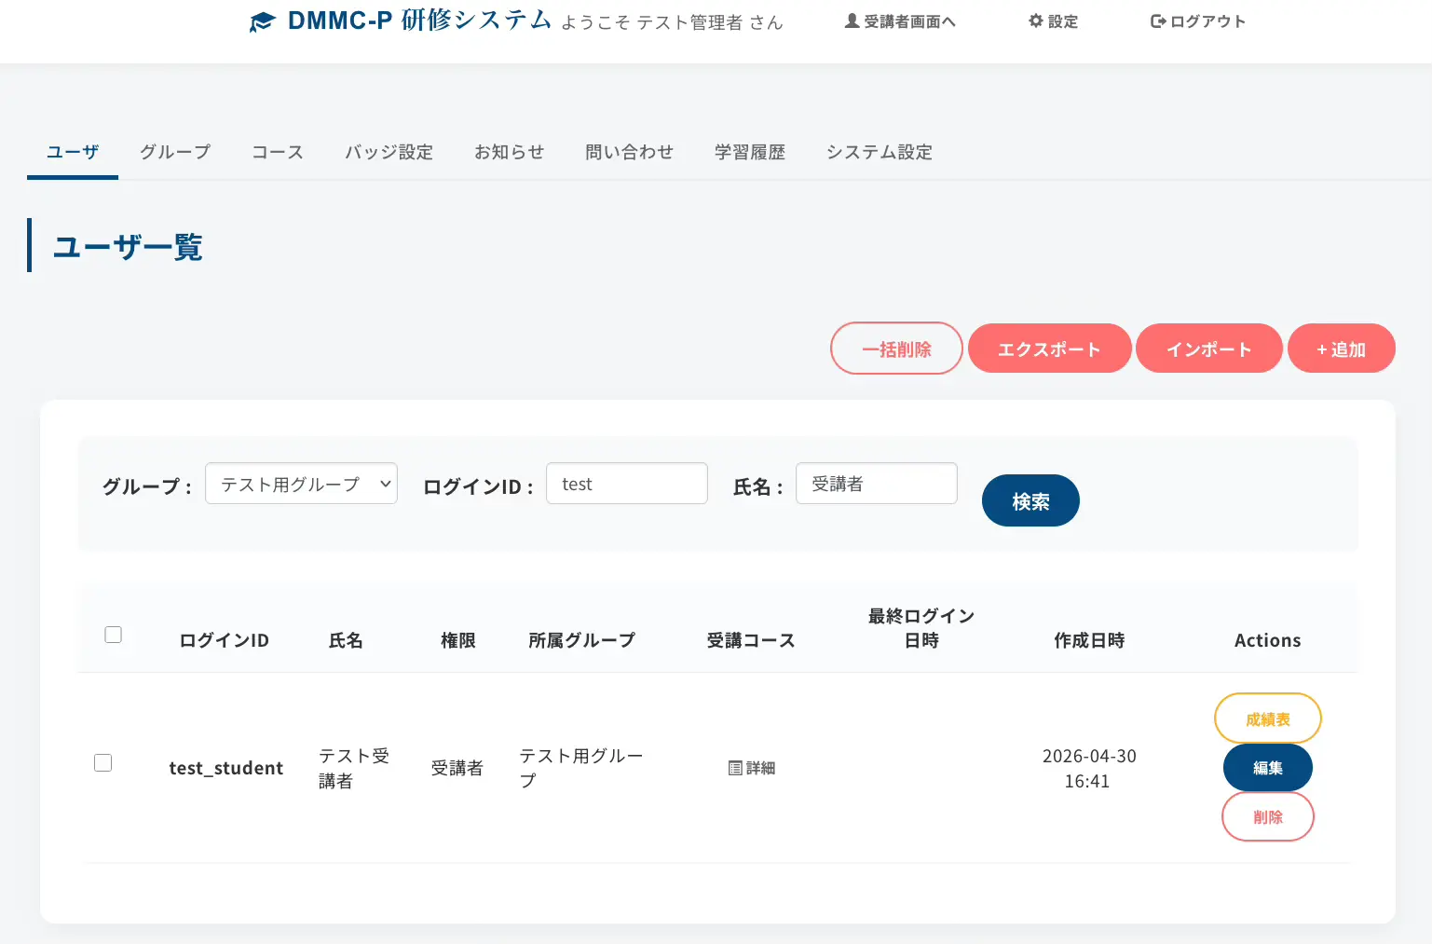Open 成績表 for test_student
This screenshot has width=1432, height=944.
coord(1267,718)
